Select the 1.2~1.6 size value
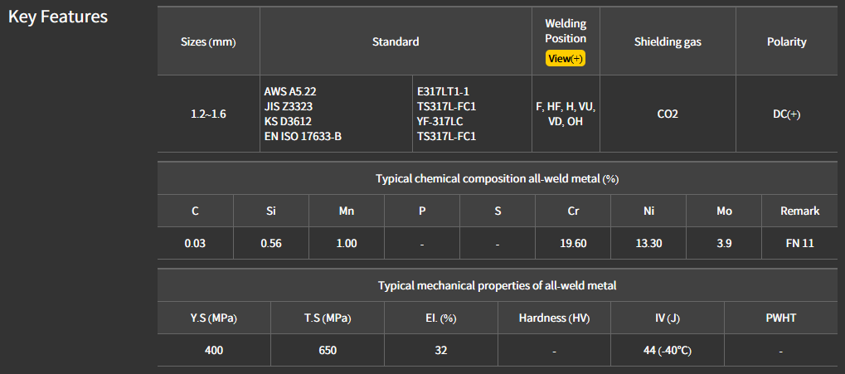 click(x=208, y=114)
